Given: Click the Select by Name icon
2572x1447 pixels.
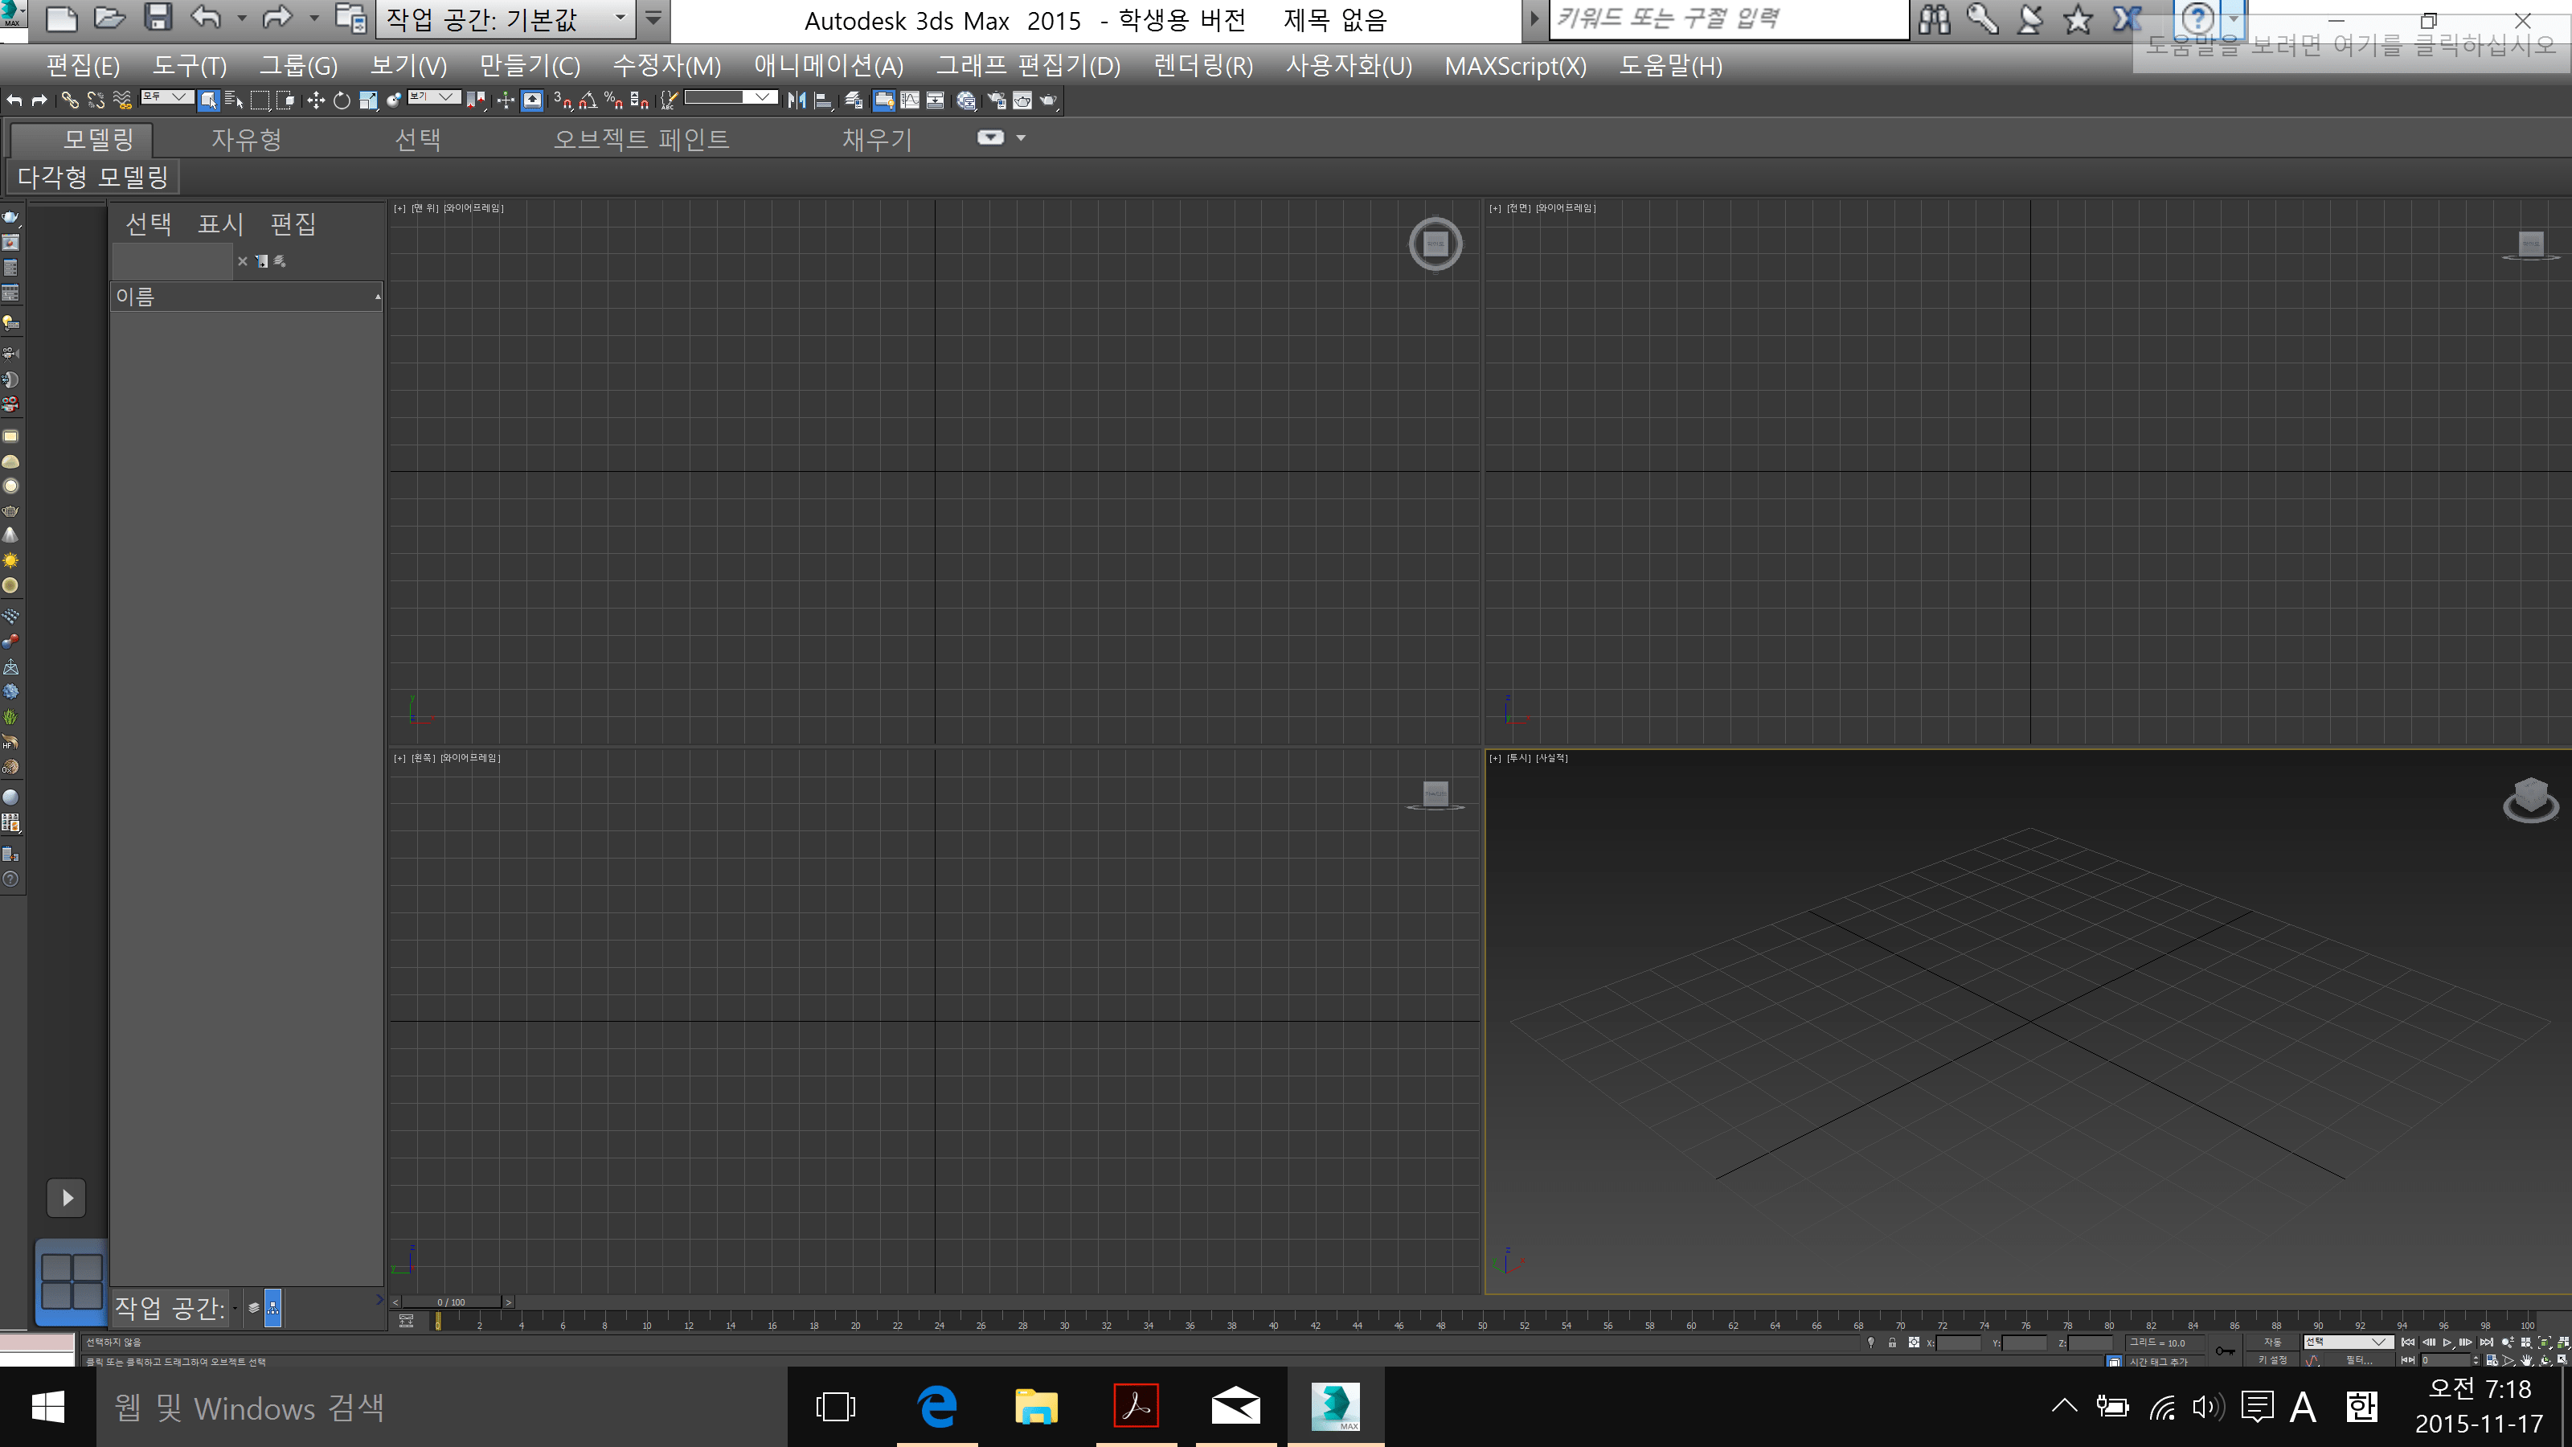Looking at the screenshot, I should pos(234,100).
